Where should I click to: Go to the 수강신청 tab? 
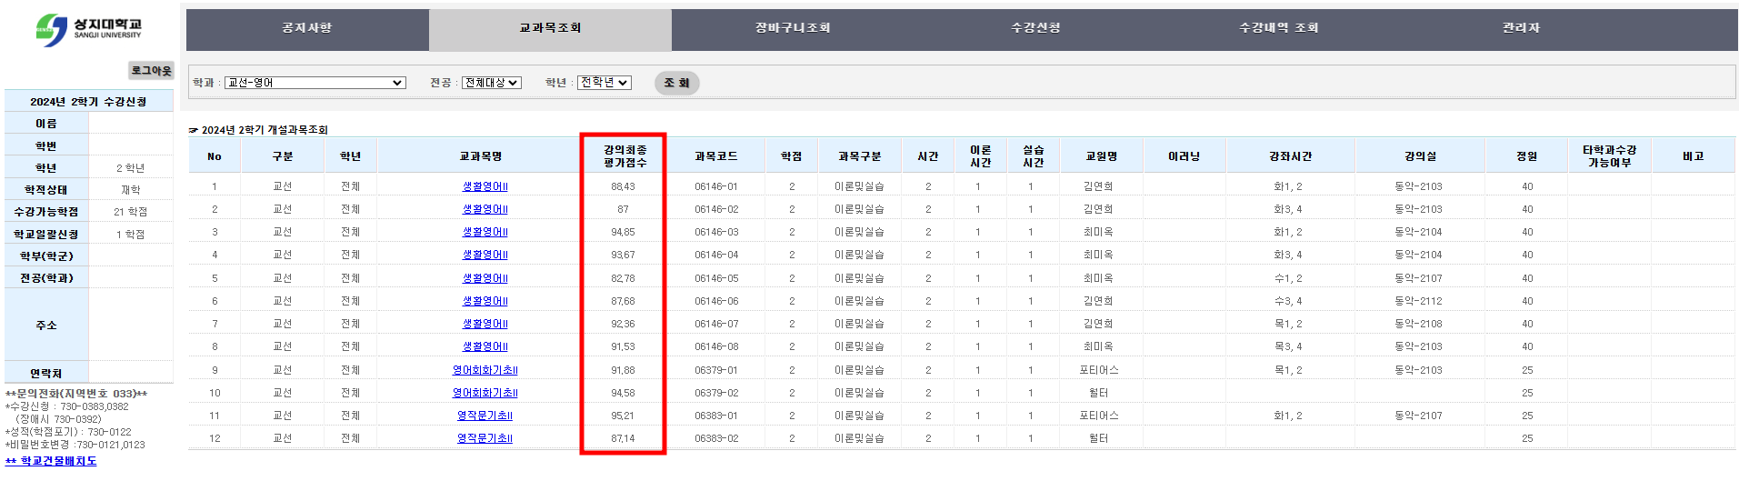[1035, 28]
